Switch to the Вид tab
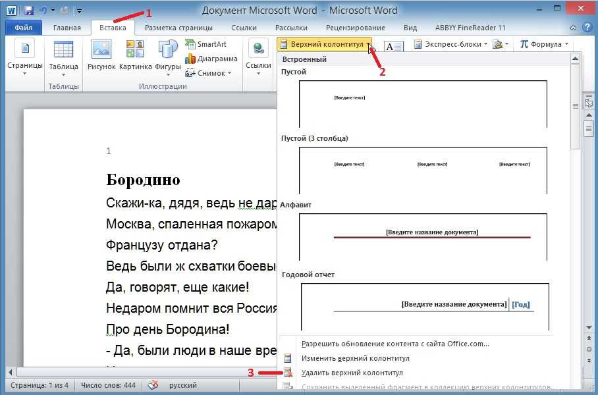Screen dimensions: 598x395 (410, 28)
